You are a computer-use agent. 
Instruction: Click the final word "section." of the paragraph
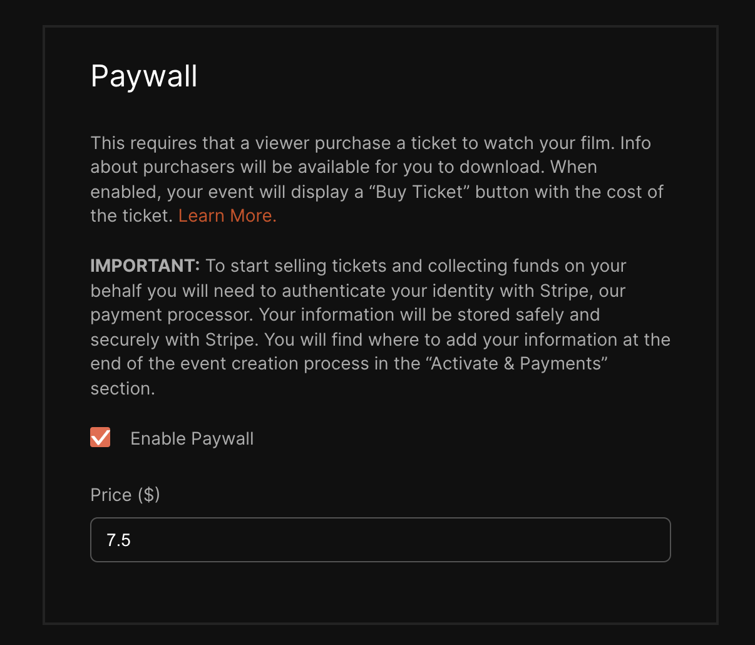click(x=123, y=389)
